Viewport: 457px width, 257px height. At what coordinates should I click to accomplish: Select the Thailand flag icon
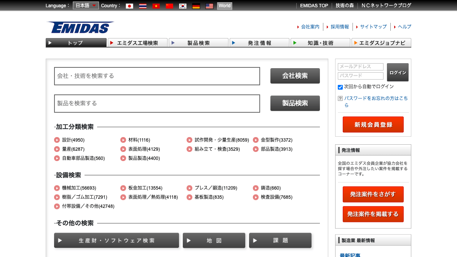143,6
